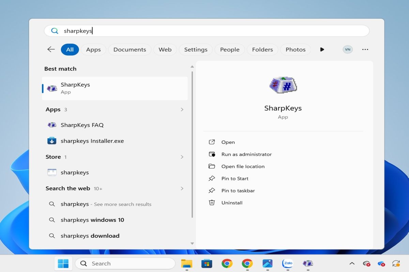
Task: Open Microsoft Store from the taskbar
Action: click(x=207, y=263)
